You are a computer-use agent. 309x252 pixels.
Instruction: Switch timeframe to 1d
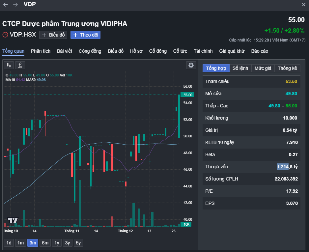(x=9, y=243)
